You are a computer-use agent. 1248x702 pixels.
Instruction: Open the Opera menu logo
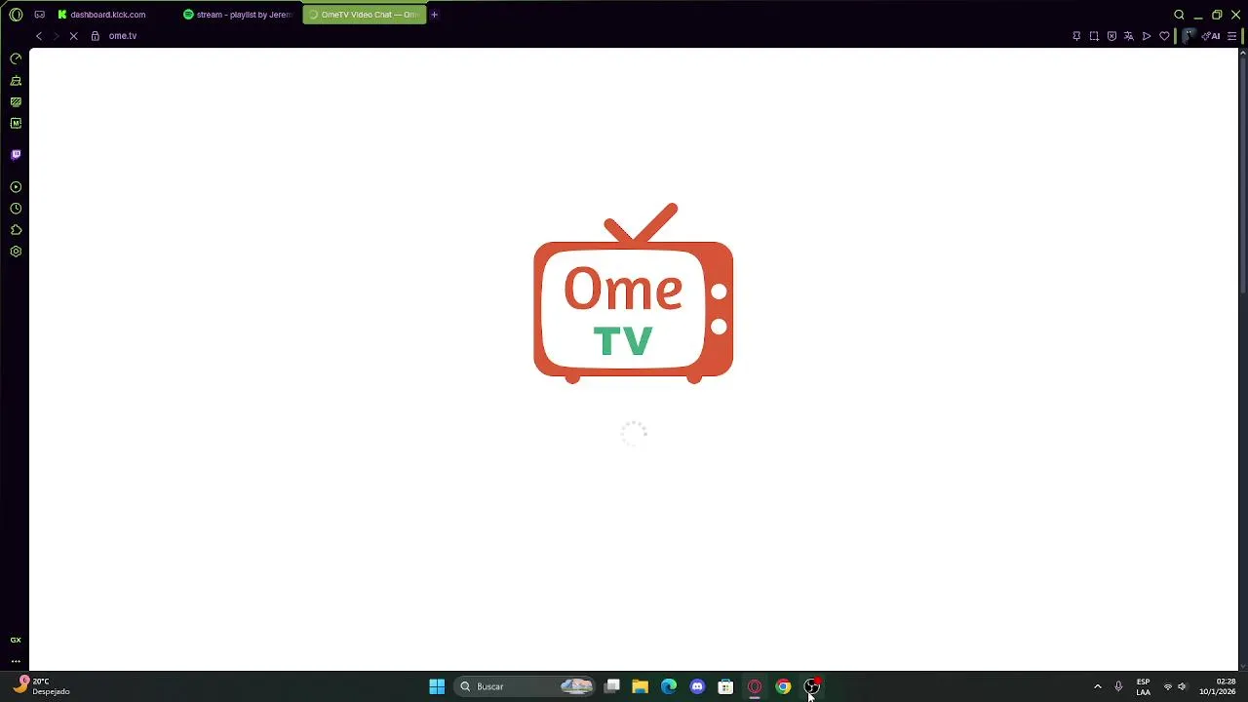click(16, 15)
